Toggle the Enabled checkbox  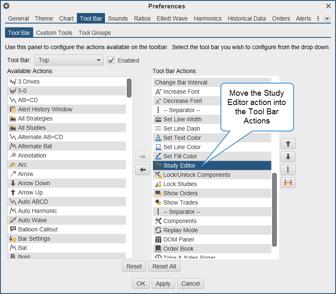pos(111,60)
